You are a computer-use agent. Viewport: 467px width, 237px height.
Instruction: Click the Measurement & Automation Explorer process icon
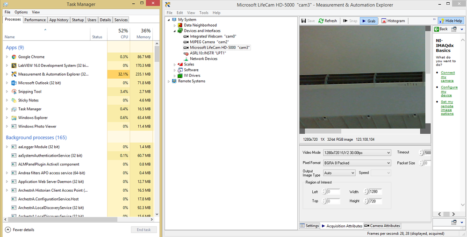[x=14, y=74]
